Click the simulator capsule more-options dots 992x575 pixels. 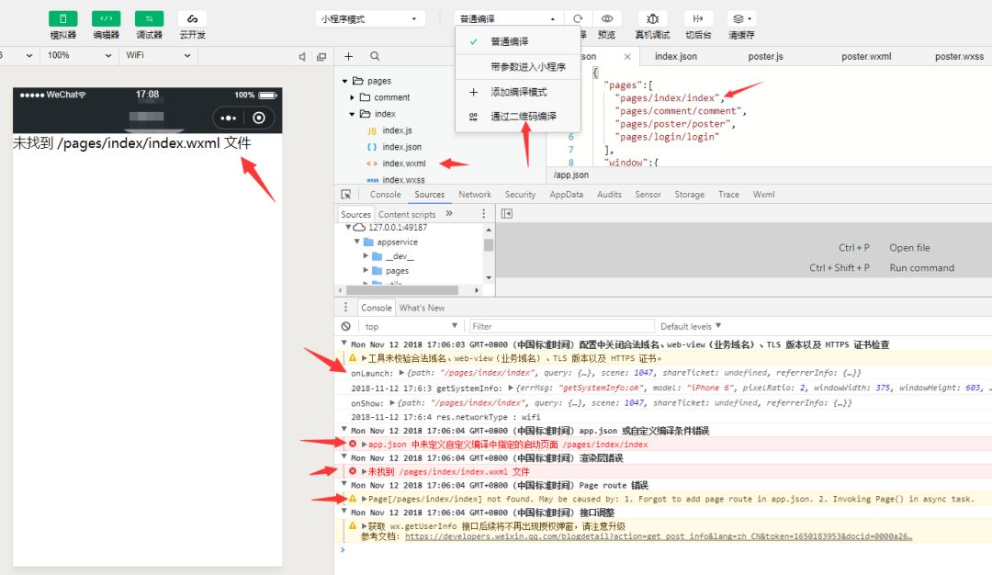click(229, 118)
